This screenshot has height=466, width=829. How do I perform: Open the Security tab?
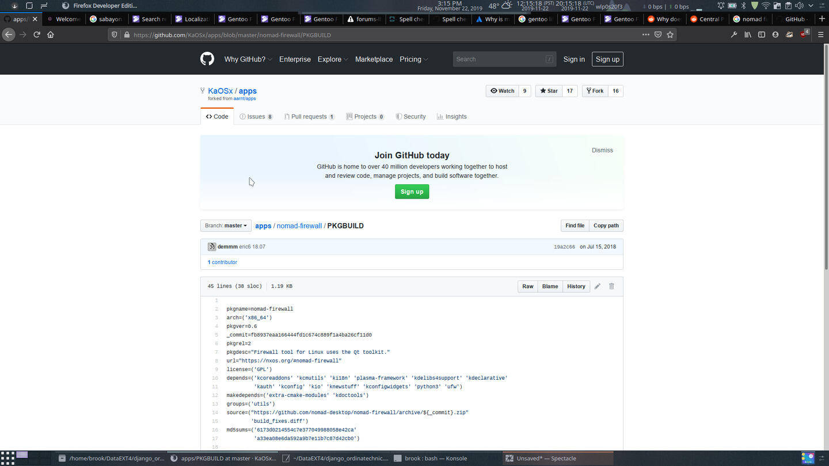tap(410, 116)
